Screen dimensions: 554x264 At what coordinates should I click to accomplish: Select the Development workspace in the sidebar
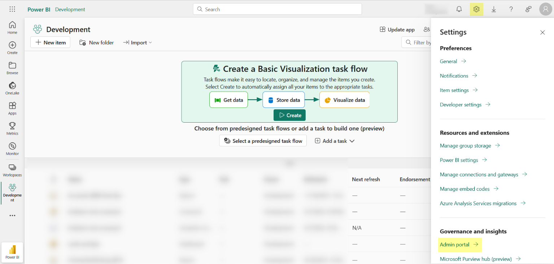(12, 193)
